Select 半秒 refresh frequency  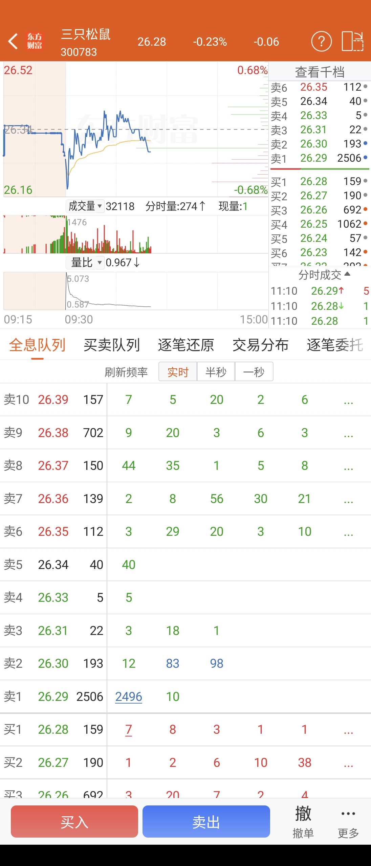pyautogui.click(x=216, y=372)
